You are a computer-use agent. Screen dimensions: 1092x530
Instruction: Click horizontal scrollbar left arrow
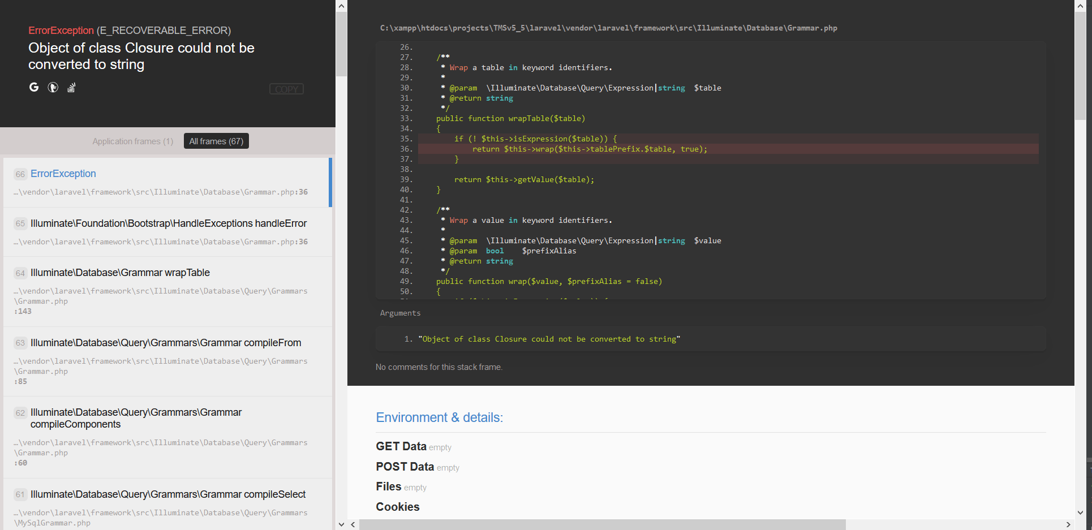point(353,524)
